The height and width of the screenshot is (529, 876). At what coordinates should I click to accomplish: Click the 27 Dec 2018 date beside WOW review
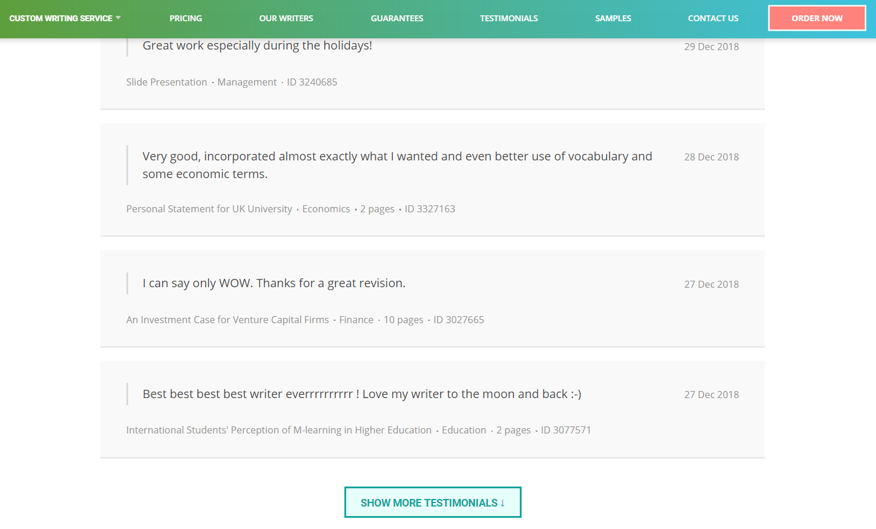coord(711,284)
